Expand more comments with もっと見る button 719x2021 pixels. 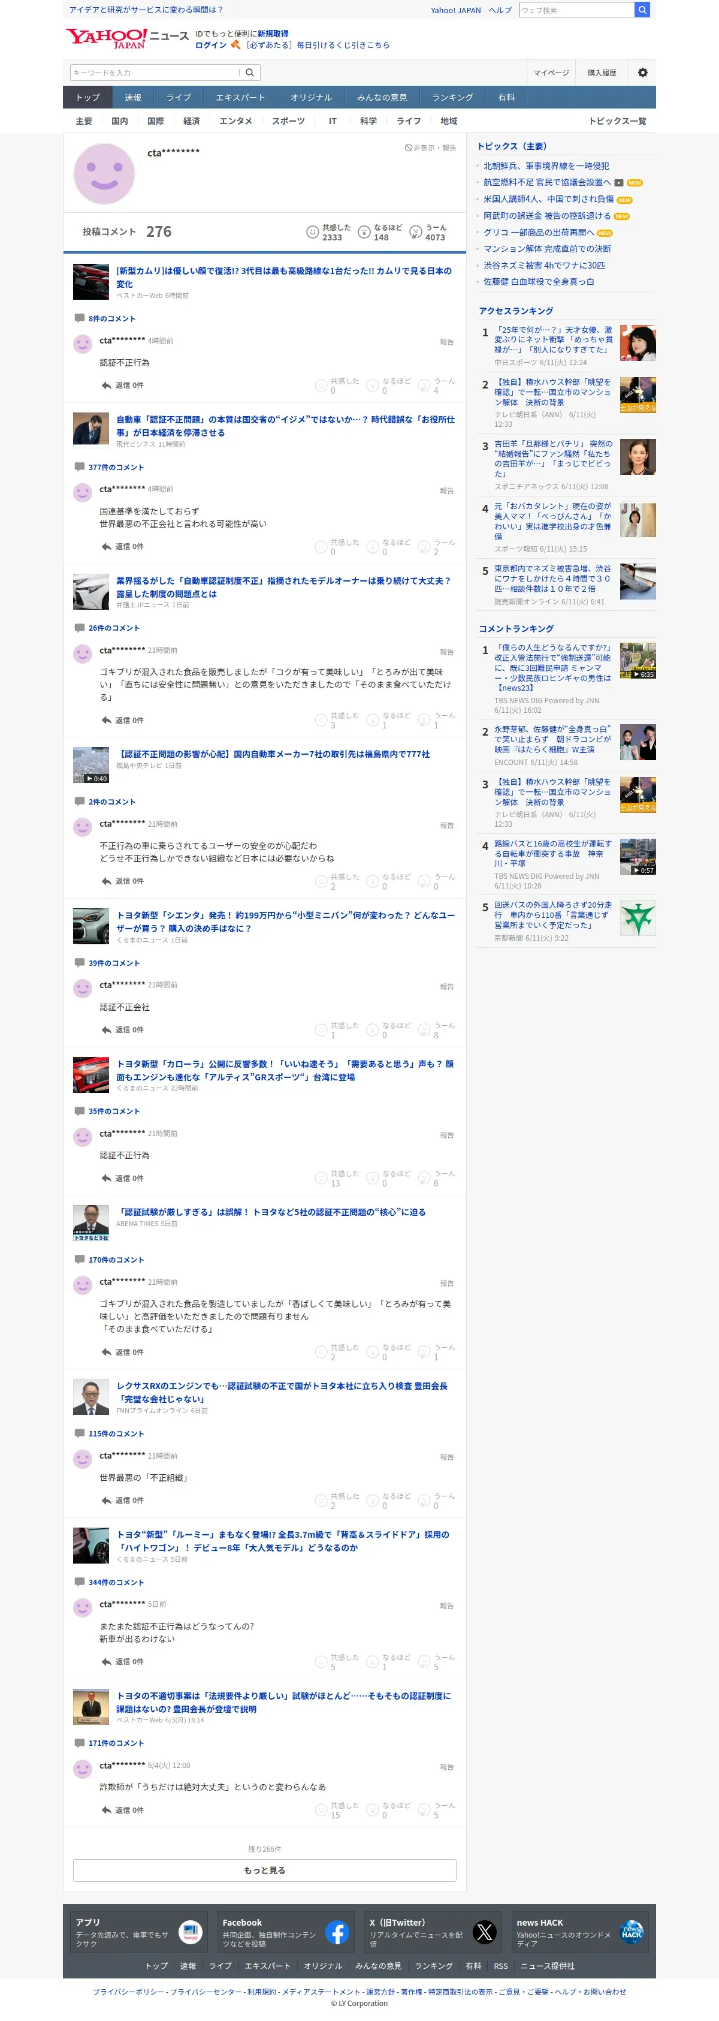[x=264, y=1871]
